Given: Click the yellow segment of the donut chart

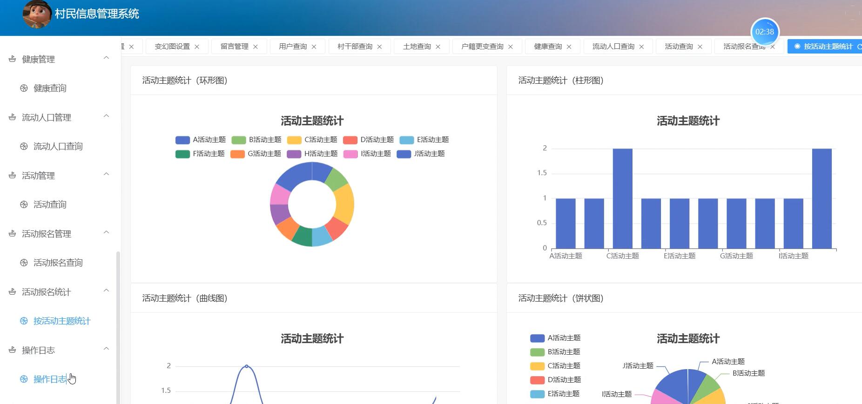Looking at the screenshot, I should click(x=345, y=204).
